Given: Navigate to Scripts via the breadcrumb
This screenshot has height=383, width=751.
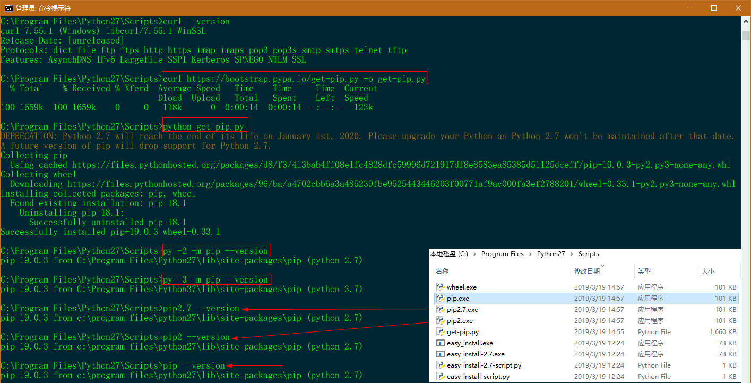Looking at the screenshot, I should click(x=588, y=254).
